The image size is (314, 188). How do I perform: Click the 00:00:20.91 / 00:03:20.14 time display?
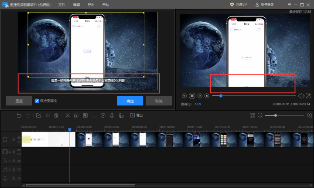point(291,104)
